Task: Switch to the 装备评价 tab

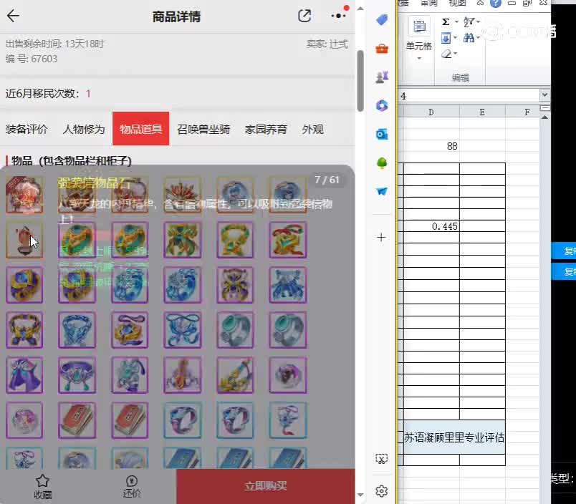Action: click(x=27, y=129)
